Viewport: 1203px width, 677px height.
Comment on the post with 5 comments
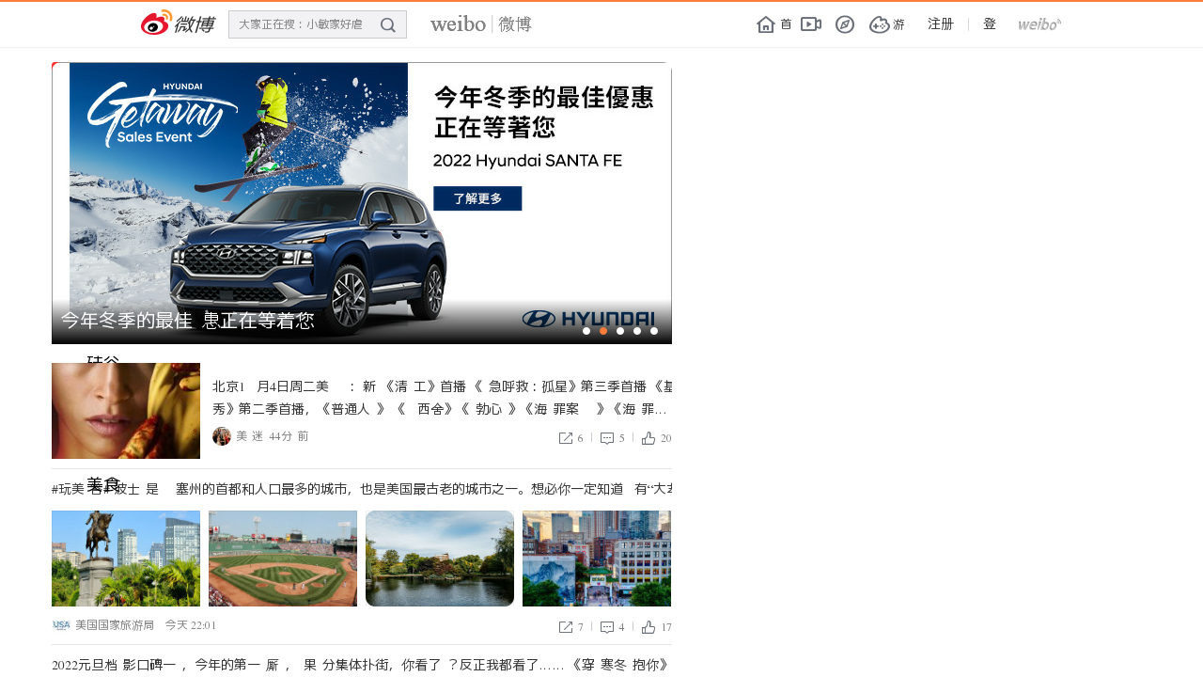tap(612, 438)
